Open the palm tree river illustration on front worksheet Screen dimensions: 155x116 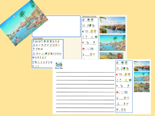(x=142, y=77)
